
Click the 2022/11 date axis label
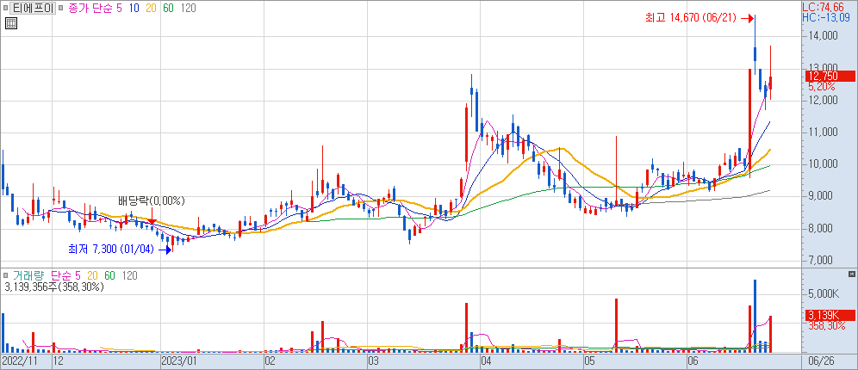[19, 361]
